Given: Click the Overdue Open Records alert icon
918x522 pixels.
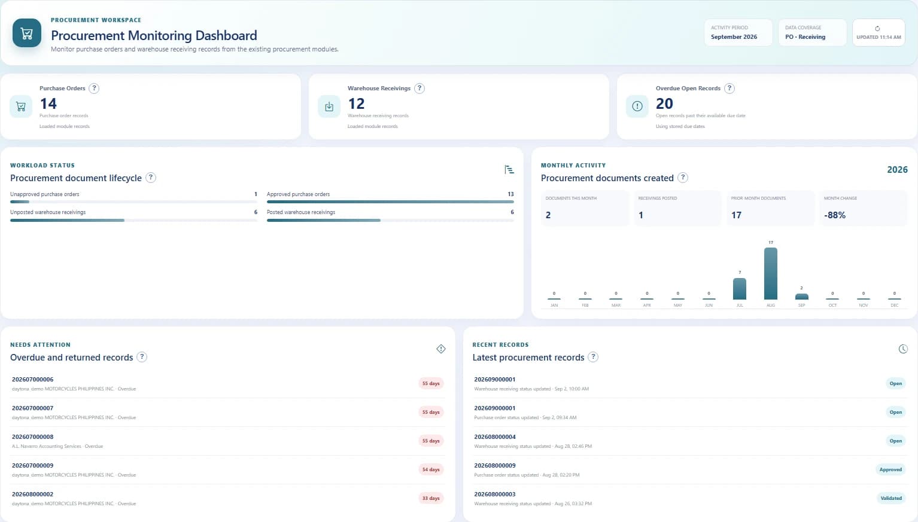Looking at the screenshot, I should coord(637,106).
